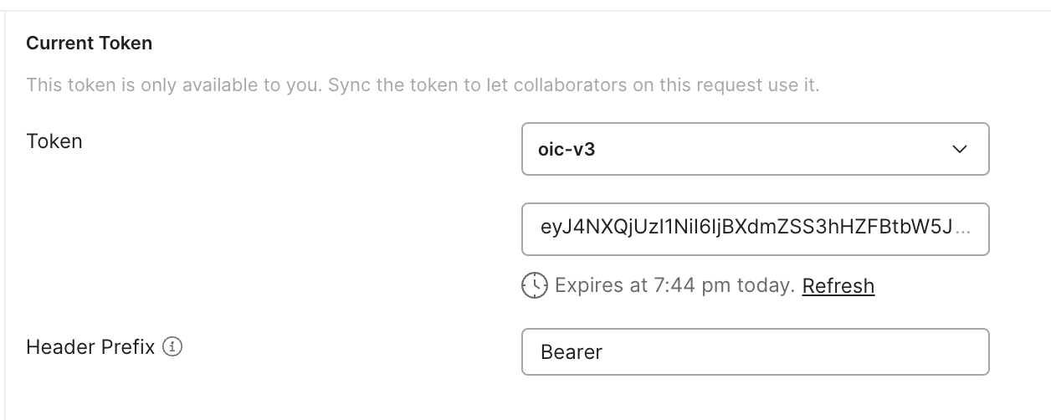Viewport: 1051px width, 420px height.
Task: Click the clock icon next to expiry time
Action: tap(535, 286)
